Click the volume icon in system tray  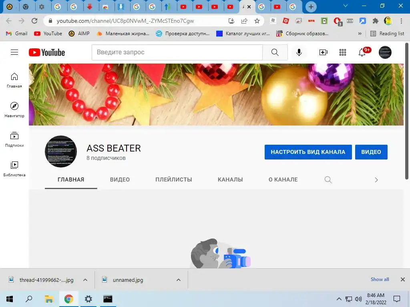pos(358,299)
